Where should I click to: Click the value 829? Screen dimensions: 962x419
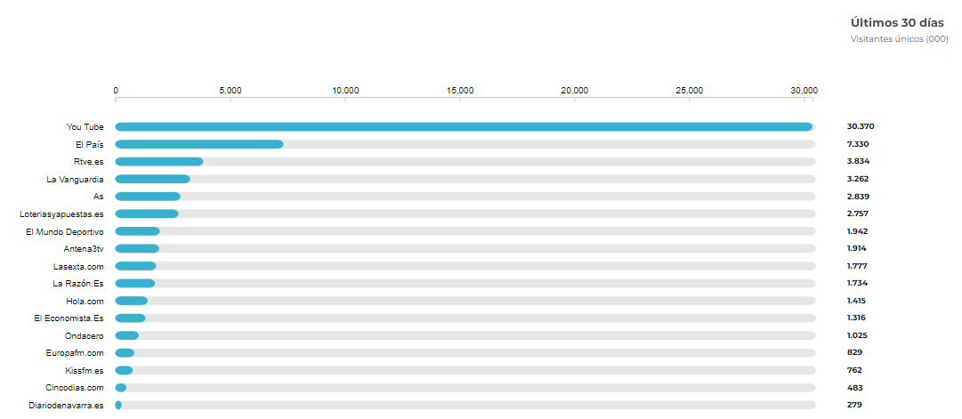click(854, 353)
